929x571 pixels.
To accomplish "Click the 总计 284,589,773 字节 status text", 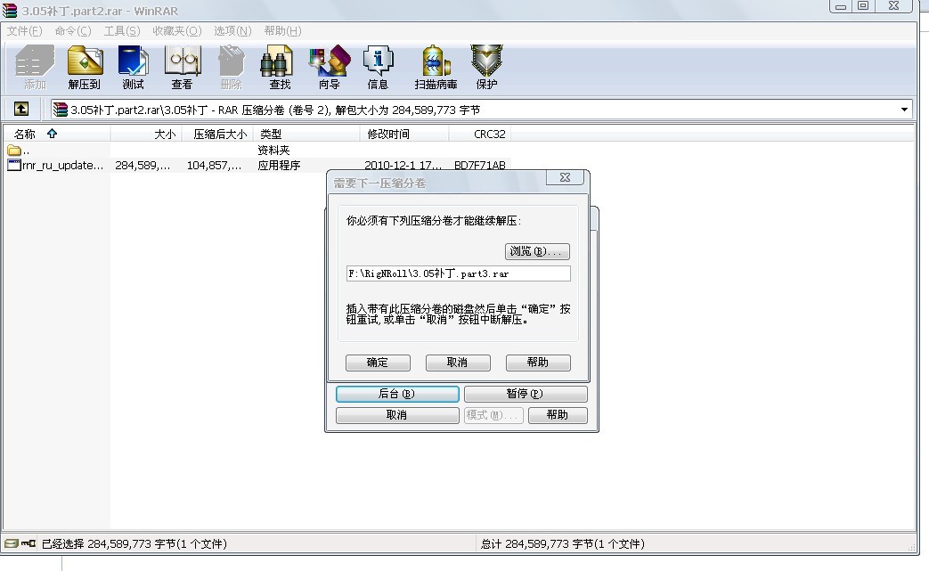I will (x=563, y=543).
